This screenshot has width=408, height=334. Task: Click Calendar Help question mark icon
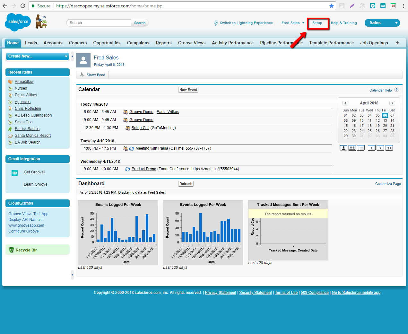(396, 90)
